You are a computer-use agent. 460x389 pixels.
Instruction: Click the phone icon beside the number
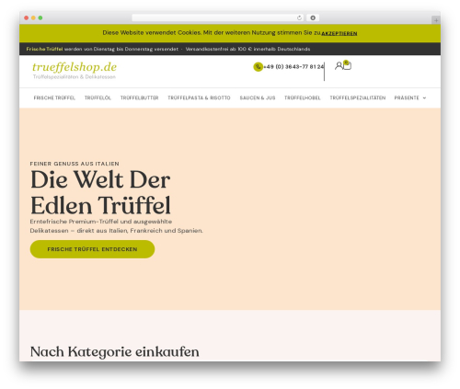pos(259,66)
